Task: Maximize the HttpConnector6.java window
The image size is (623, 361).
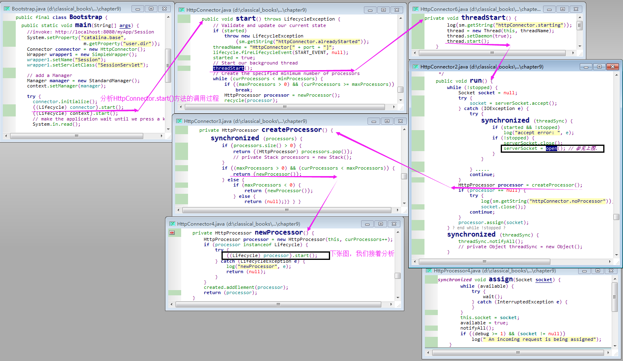Action: (562, 9)
